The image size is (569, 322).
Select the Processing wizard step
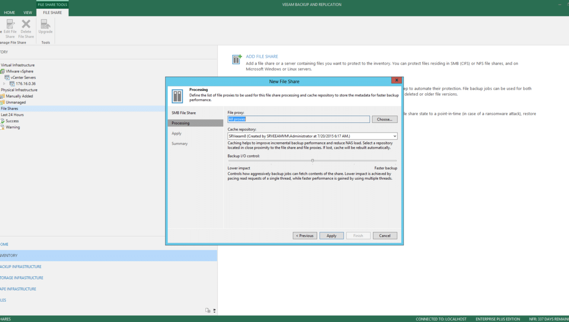tap(195, 123)
